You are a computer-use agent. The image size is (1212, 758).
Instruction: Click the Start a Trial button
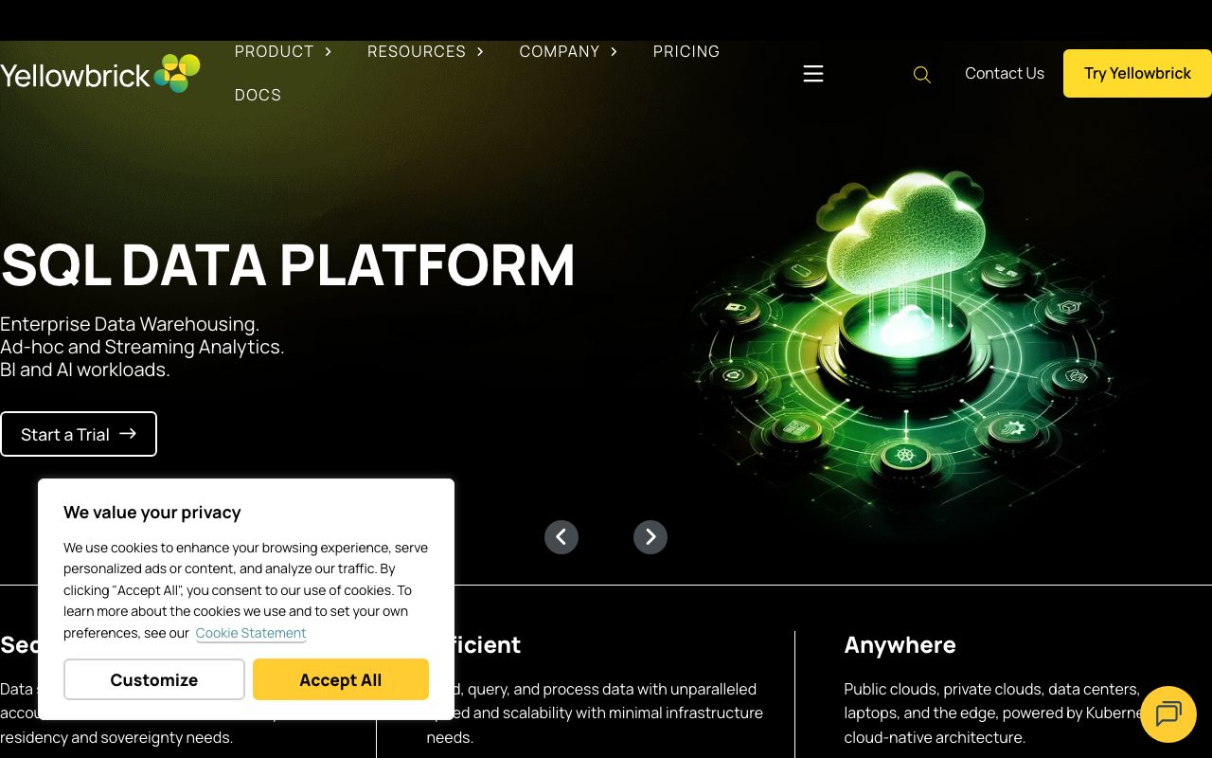[x=79, y=434]
